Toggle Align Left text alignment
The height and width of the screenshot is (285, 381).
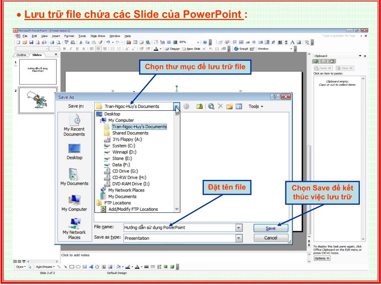[x=92, y=49]
